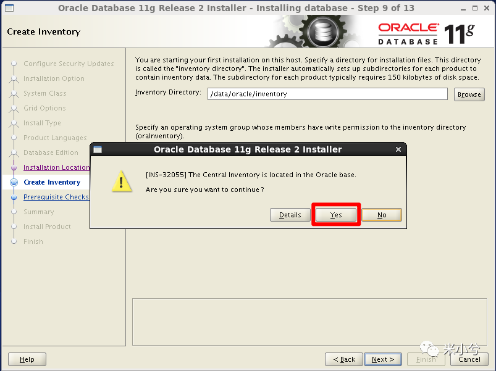The height and width of the screenshot is (371, 496).
Task: Click the Inventory Directory path field
Action: [x=327, y=94]
